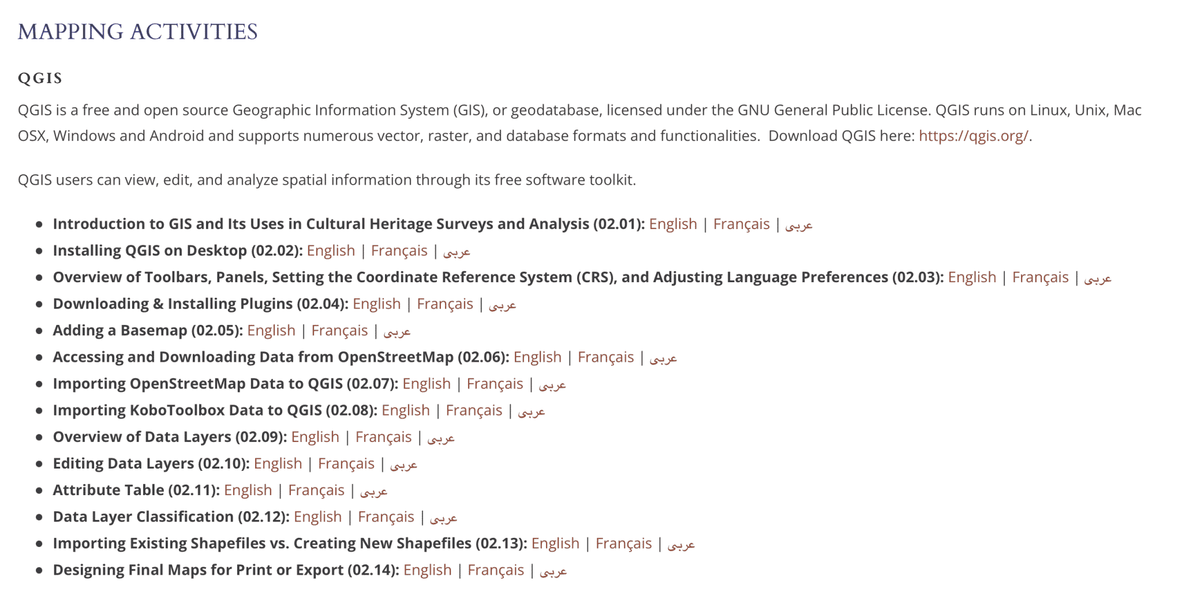Open Arabic link for Importing OpenStreetMap Data (02.07)
The height and width of the screenshot is (603, 1182).
[x=552, y=385]
